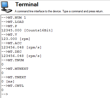Click the rpm/s value under MT.ACC
This screenshot has width=110, height=98.
[21, 47]
